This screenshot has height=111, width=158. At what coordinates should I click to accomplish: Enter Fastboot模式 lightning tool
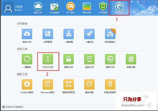pos(27,86)
